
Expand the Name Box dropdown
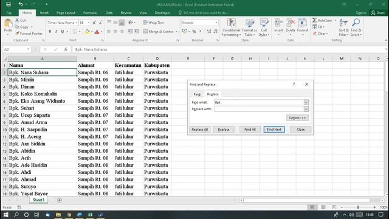pos(28,49)
